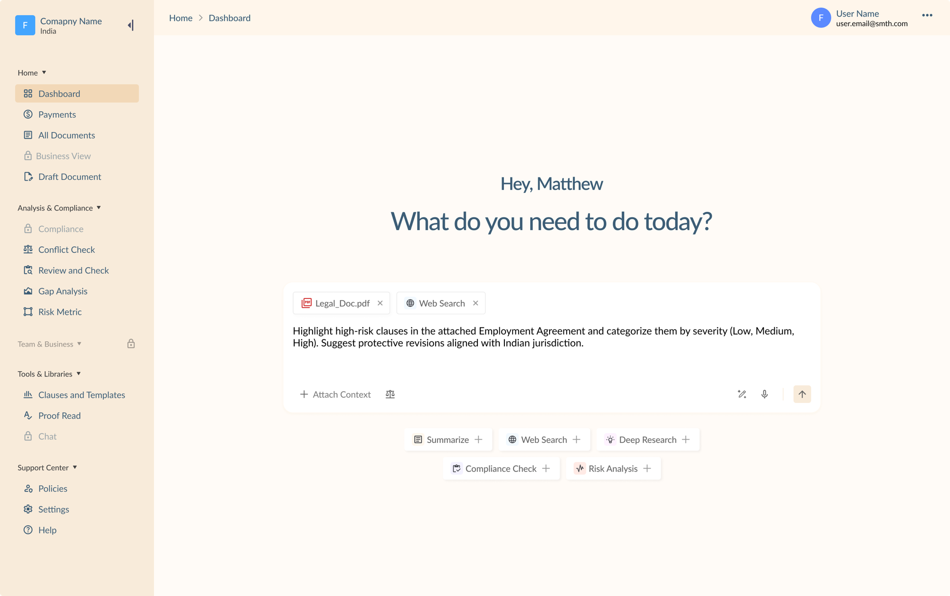Click the Company Name logo tile
The width and height of the screenshot is (950, 596).
click(x=25, y=25)
